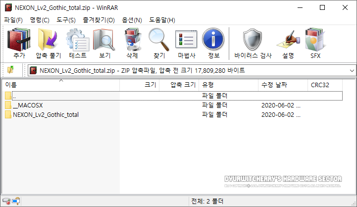Open the Find (찾기) magnifier tool

point(159,40)
